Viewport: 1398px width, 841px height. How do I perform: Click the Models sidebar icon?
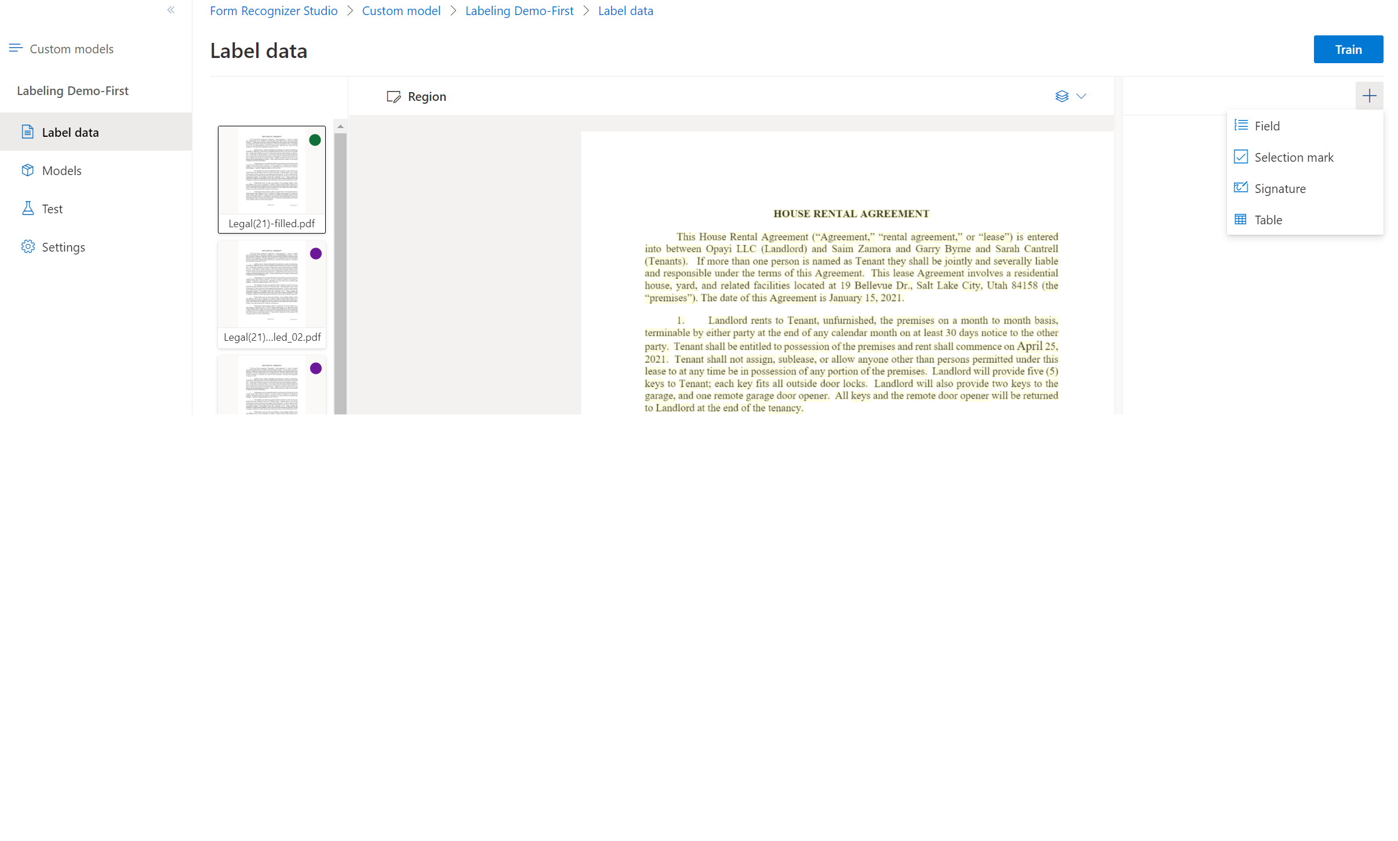click(x=29, y=170)
